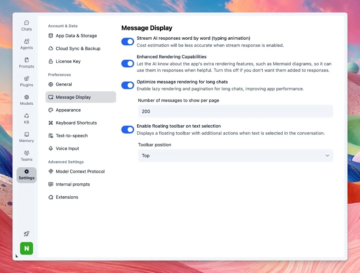The image size is (360, 273).
Task: Click the 'Account & Data' section header
Action: (63, 26)
